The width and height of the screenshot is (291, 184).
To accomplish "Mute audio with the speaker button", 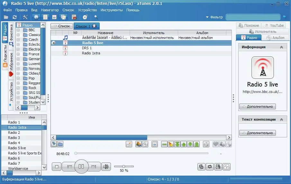I will coord(106,167).
